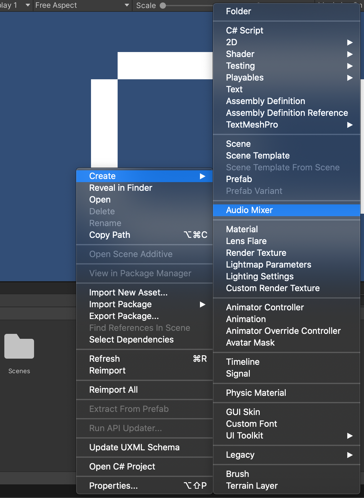The image size is (364, 498).
Task: Click Select Dependencies
Action: (144, 339)
